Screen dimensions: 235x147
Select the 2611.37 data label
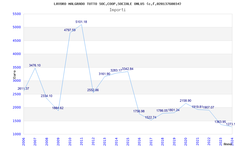23,89
